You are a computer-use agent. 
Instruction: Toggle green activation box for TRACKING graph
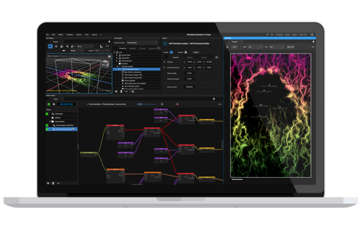tap(47, 114)
